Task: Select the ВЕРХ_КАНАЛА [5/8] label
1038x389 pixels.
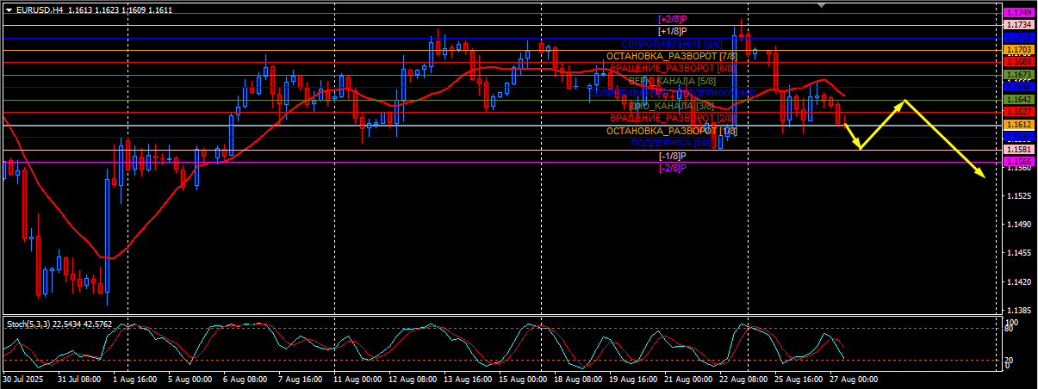Action: pos(672,81)
